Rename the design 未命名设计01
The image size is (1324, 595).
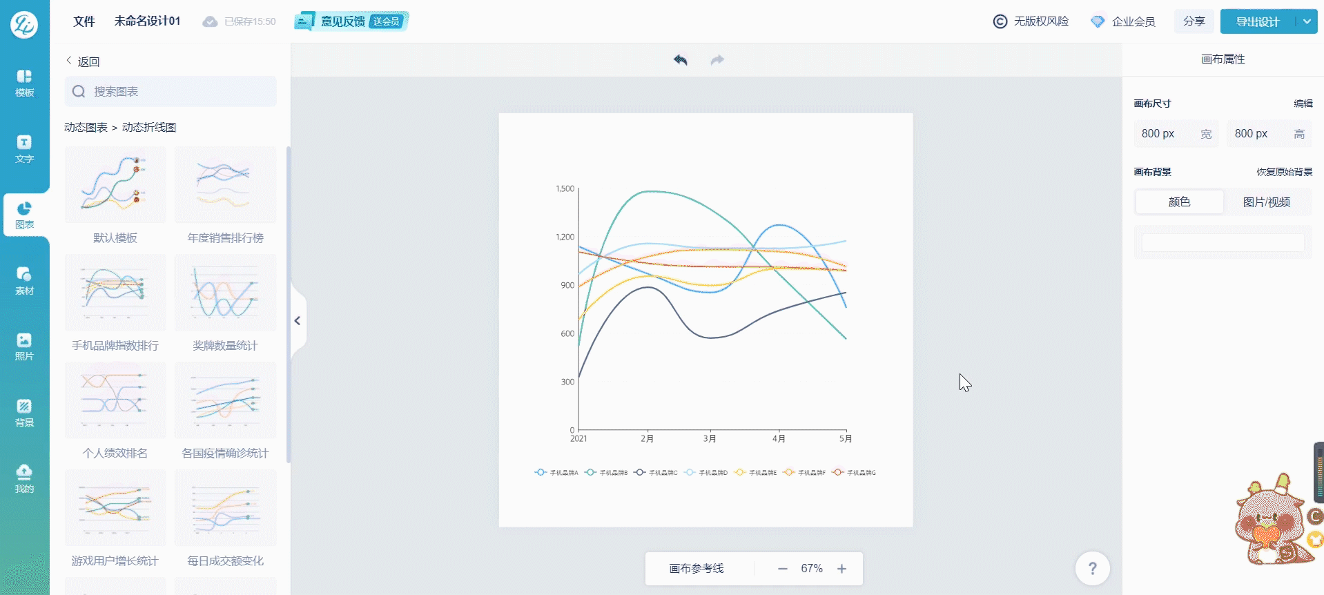[x=147, y=21]
